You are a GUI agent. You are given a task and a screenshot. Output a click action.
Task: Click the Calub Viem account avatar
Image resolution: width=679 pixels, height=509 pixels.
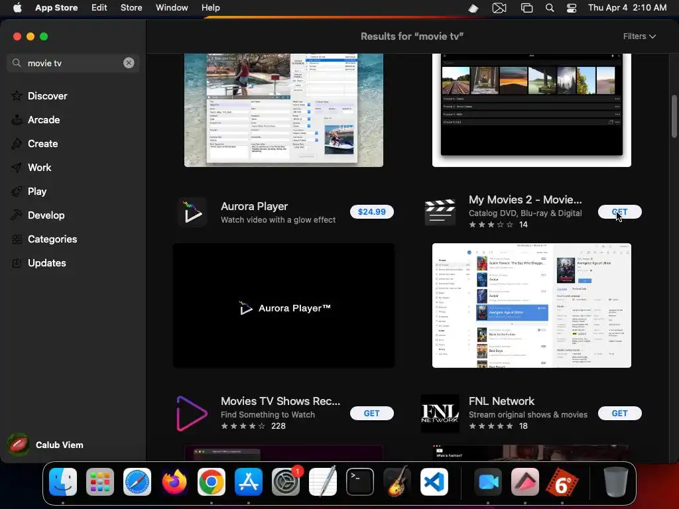[x=18, y=445]
